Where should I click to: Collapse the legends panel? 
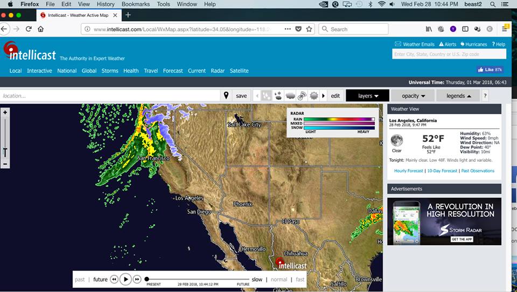(458, 96)
